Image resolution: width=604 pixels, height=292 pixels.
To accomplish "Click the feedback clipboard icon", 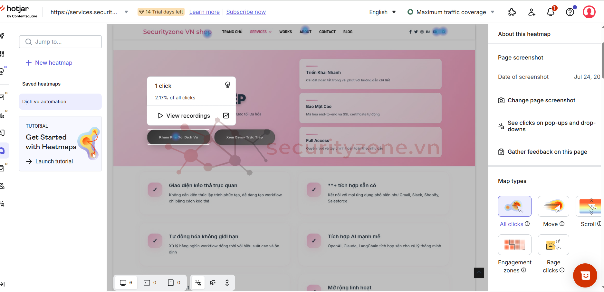I will [x=501, y=152].
